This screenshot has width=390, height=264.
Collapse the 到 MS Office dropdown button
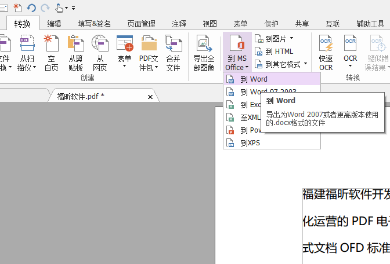237,52
